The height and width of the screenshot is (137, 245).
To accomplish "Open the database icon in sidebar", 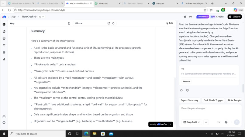I will click(x=4, y=52).
